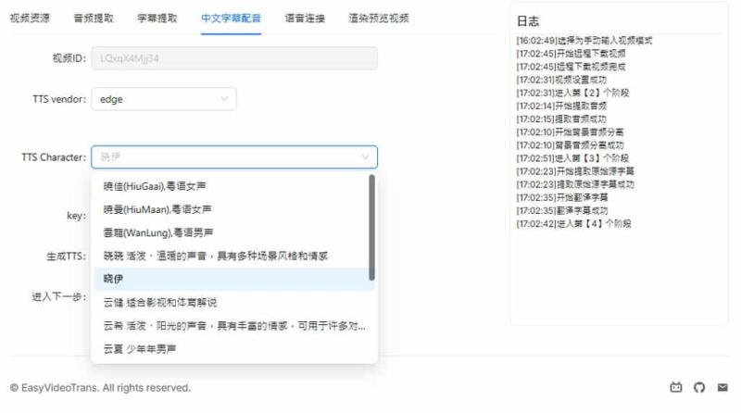This screenshot has width=741, height=413.
Task: Click the log entry 进入第【3】个阶段
Action: 572,157
